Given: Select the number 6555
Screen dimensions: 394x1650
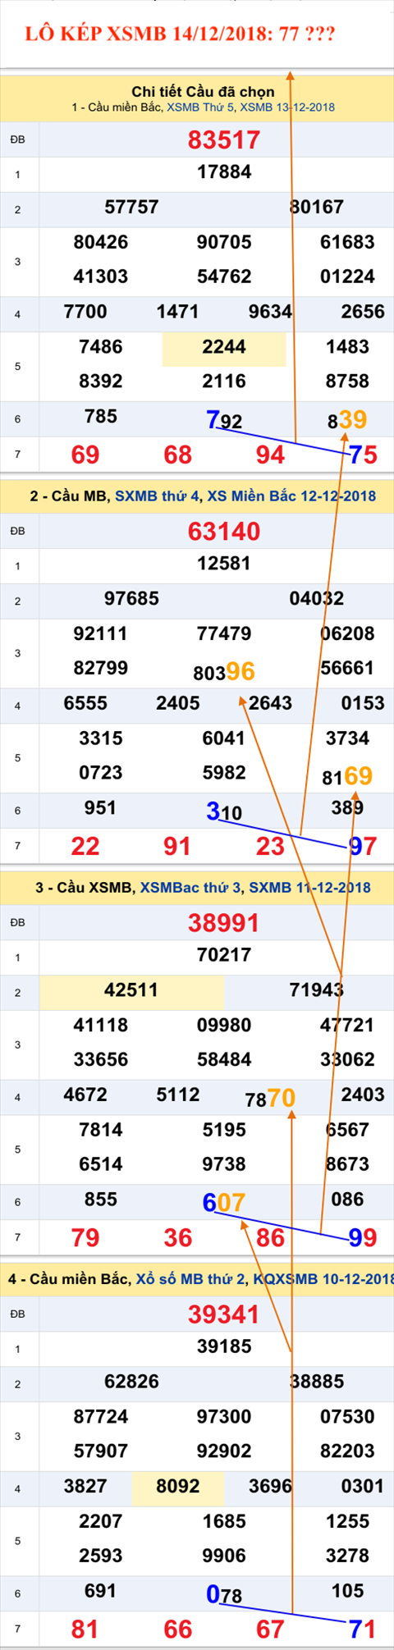Looking at the screenshot, I should point(85,703).
